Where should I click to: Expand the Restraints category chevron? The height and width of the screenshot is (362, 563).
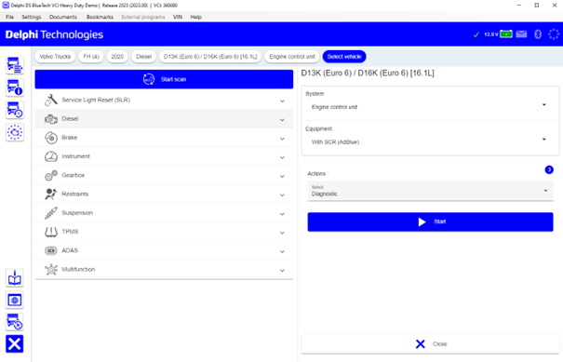pos(282,195)
